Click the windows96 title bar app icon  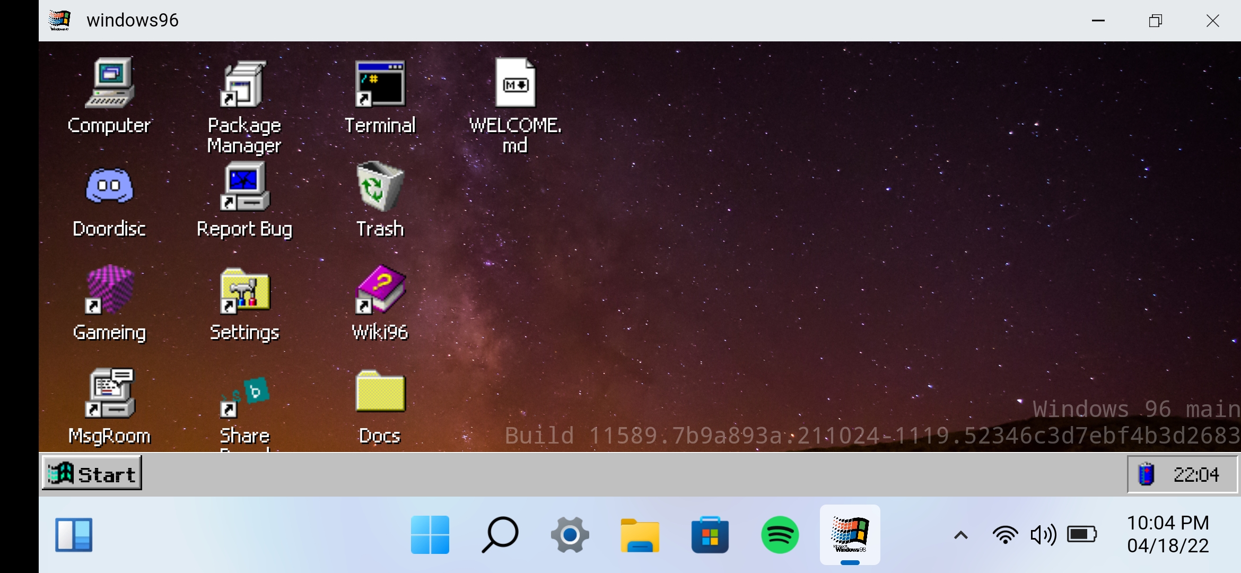pos(59,20)
